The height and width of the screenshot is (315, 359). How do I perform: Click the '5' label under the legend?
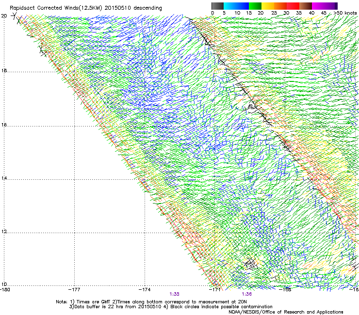point(224,13)
